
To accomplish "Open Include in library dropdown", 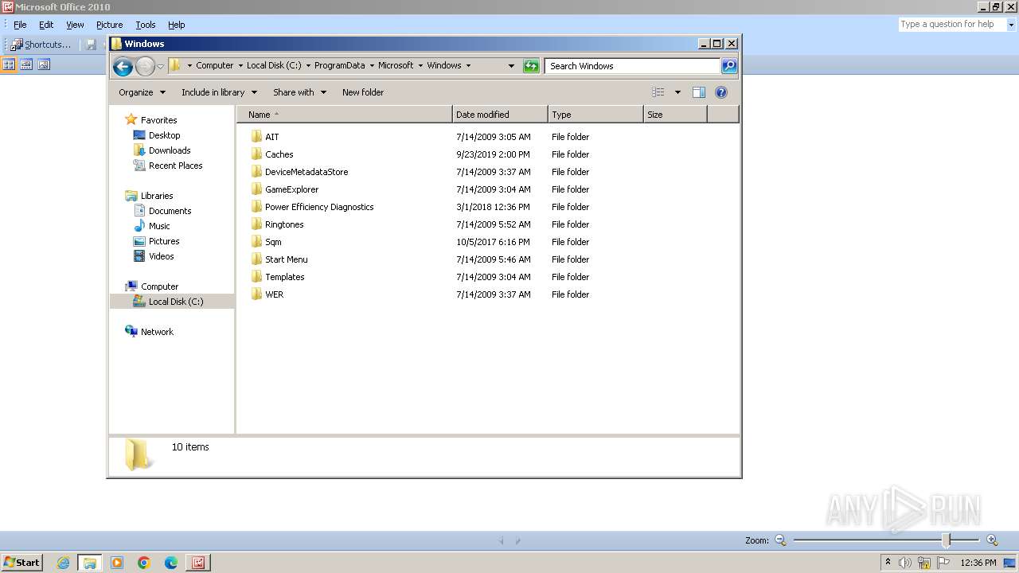I will (x=219, y=92).
